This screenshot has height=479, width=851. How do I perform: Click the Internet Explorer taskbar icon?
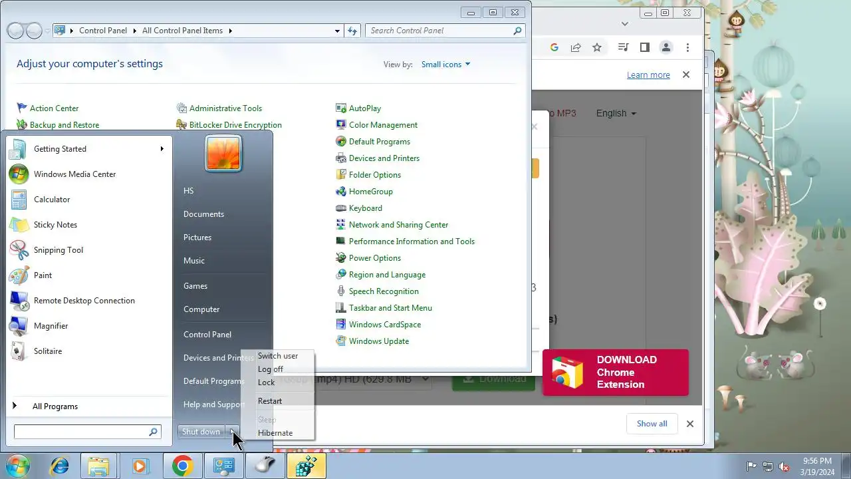coord(60,466)
